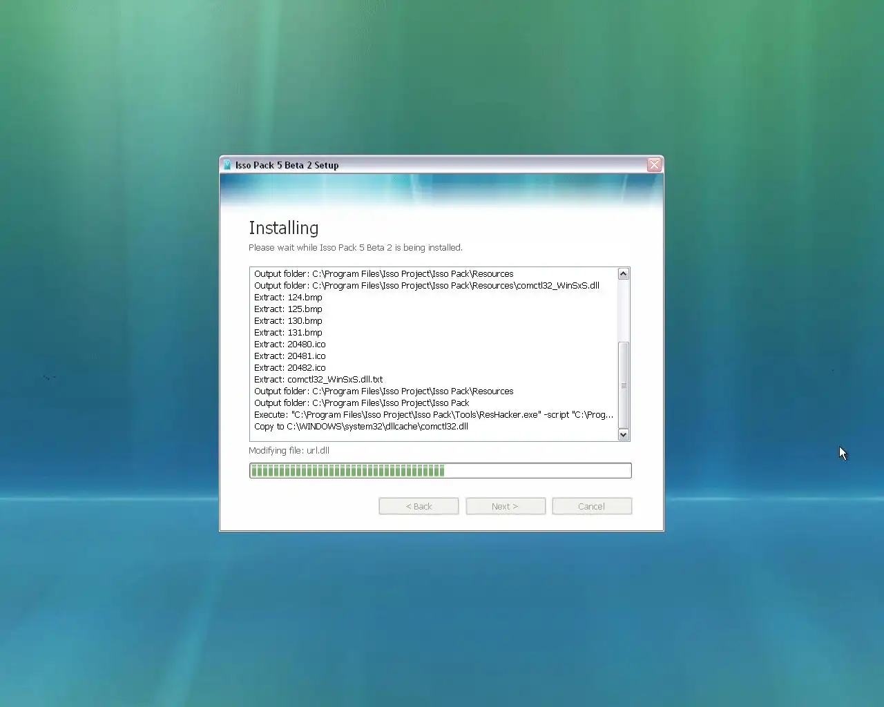The height and width of the screenshot is (707, 884).
Task: Click the Isso Pack setup title icon
Action: click(227, 165)
